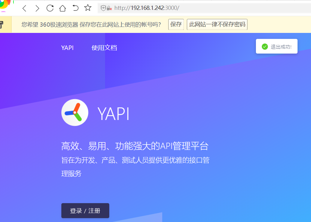Screen dimensions: 311x222
Task: Open the 使用文档 nav link
Action: pyautogui.click(x=104, y=48)
